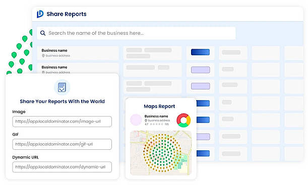Click the Business name text in Maps Report

coord(156,116)
